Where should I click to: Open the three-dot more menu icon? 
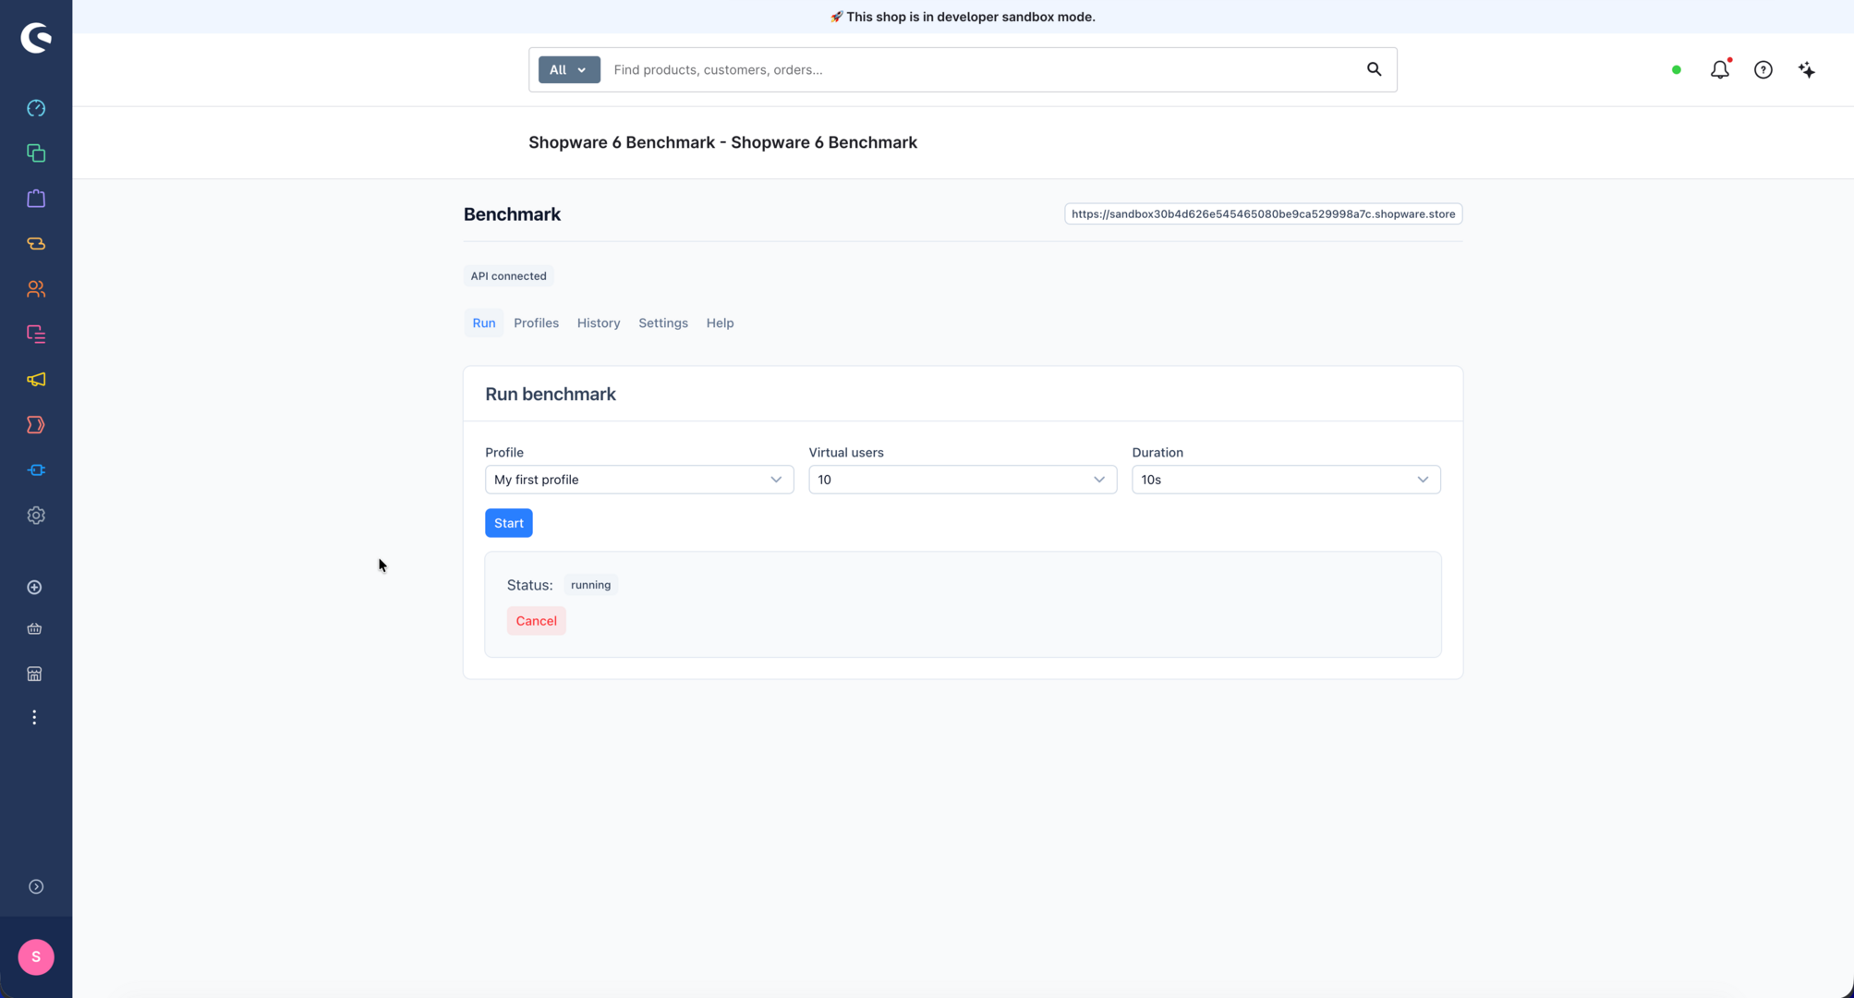(34, 718)
